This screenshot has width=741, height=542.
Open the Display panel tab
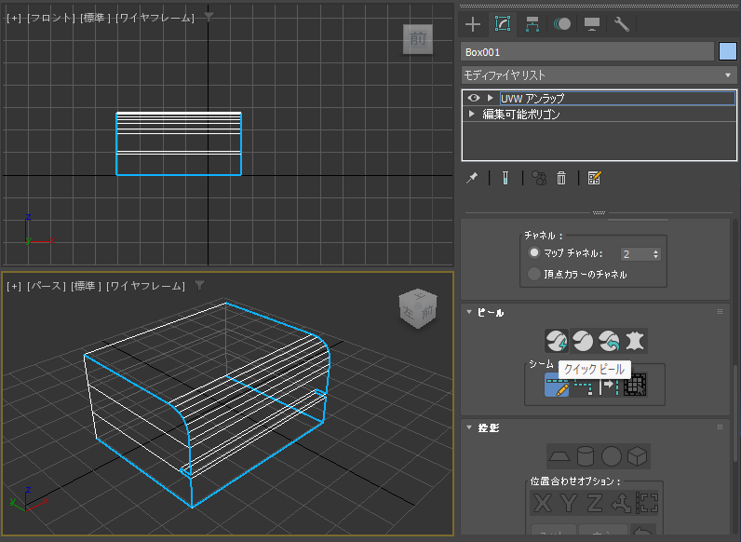(x=592, y=24)
